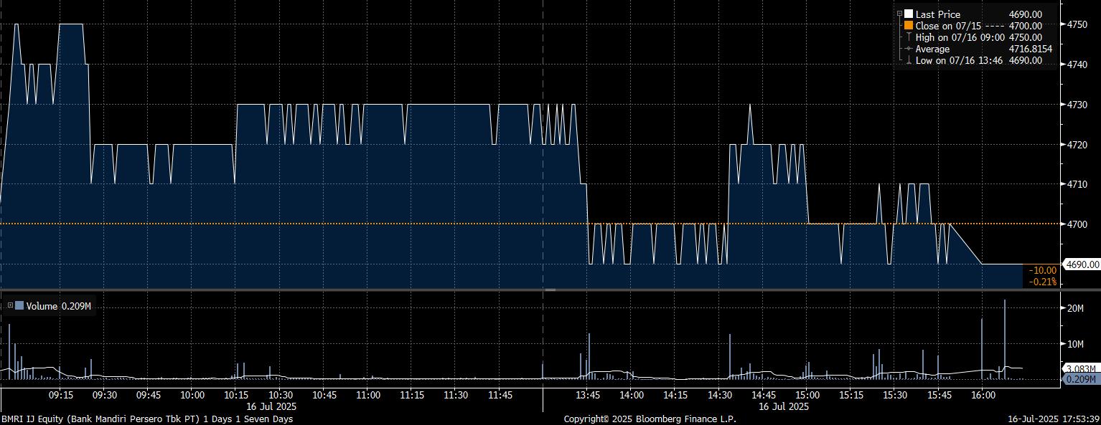Click the 4716.8154 average value
Image resolution: width=1101 pixels, height=425 pixels.
(x=1031, y=49)
